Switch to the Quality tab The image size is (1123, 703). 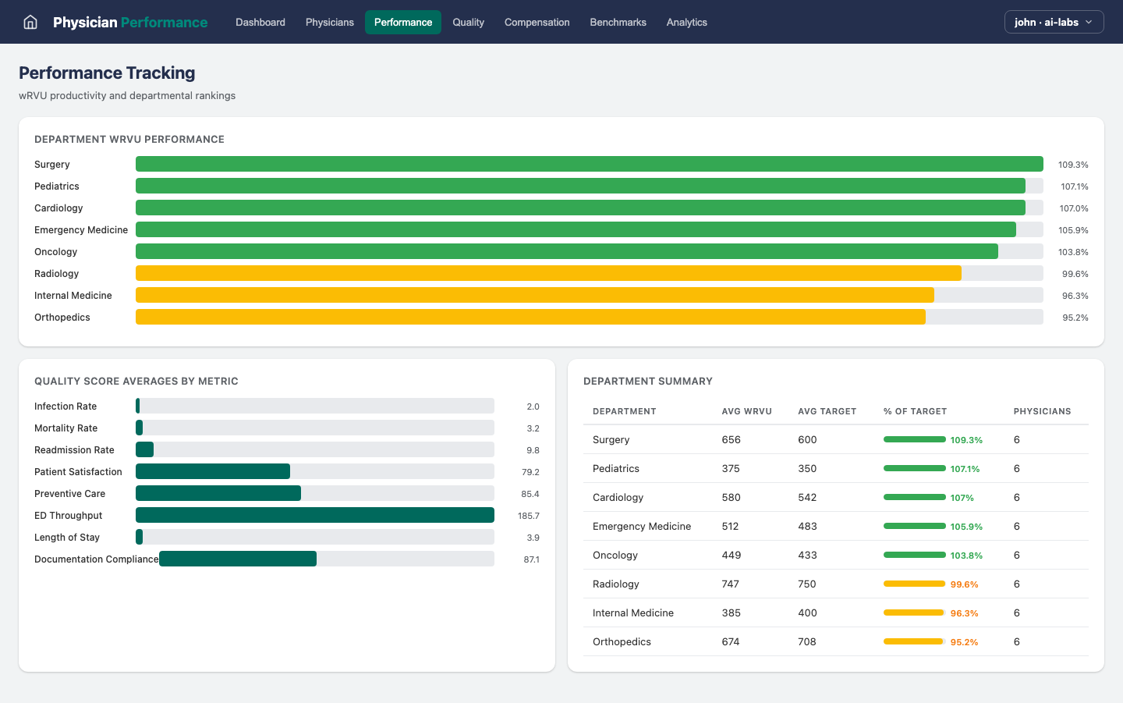coord(468,22)
